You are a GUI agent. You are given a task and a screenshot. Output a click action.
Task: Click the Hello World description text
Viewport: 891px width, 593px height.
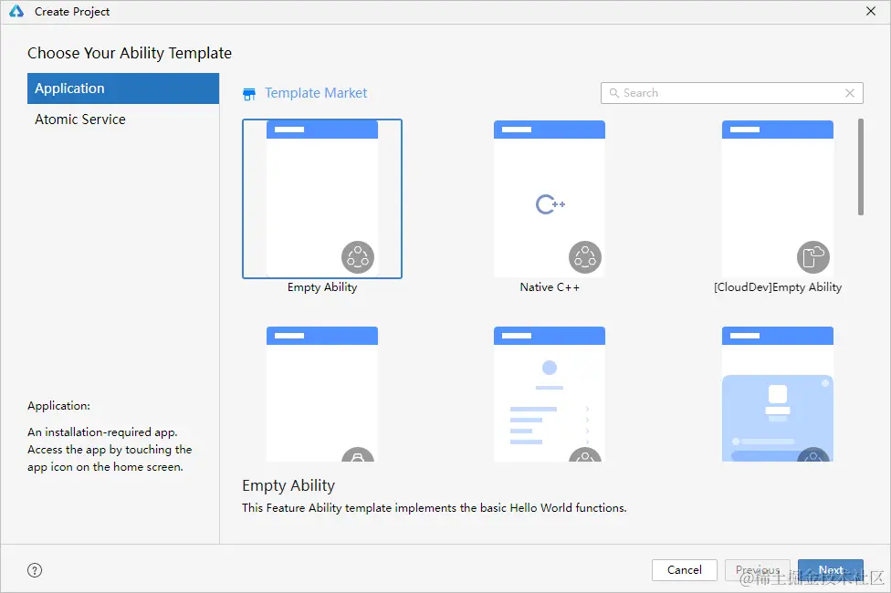[x=435, y=508]
